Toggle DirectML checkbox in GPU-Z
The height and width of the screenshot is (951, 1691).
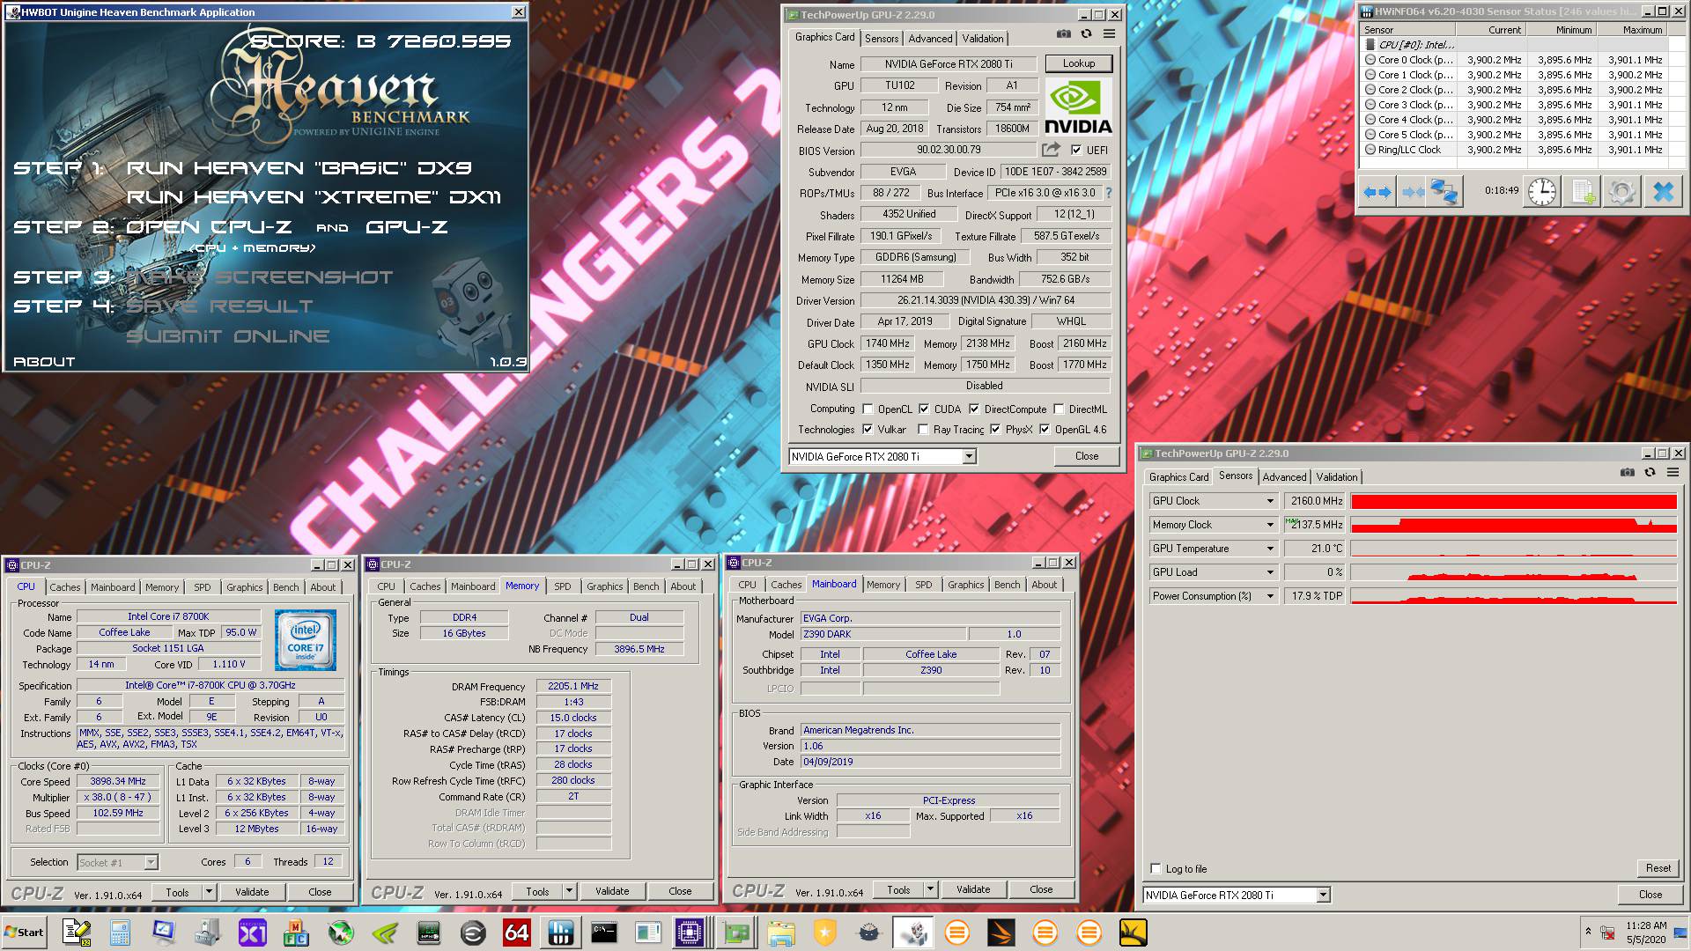(1059, 409)
